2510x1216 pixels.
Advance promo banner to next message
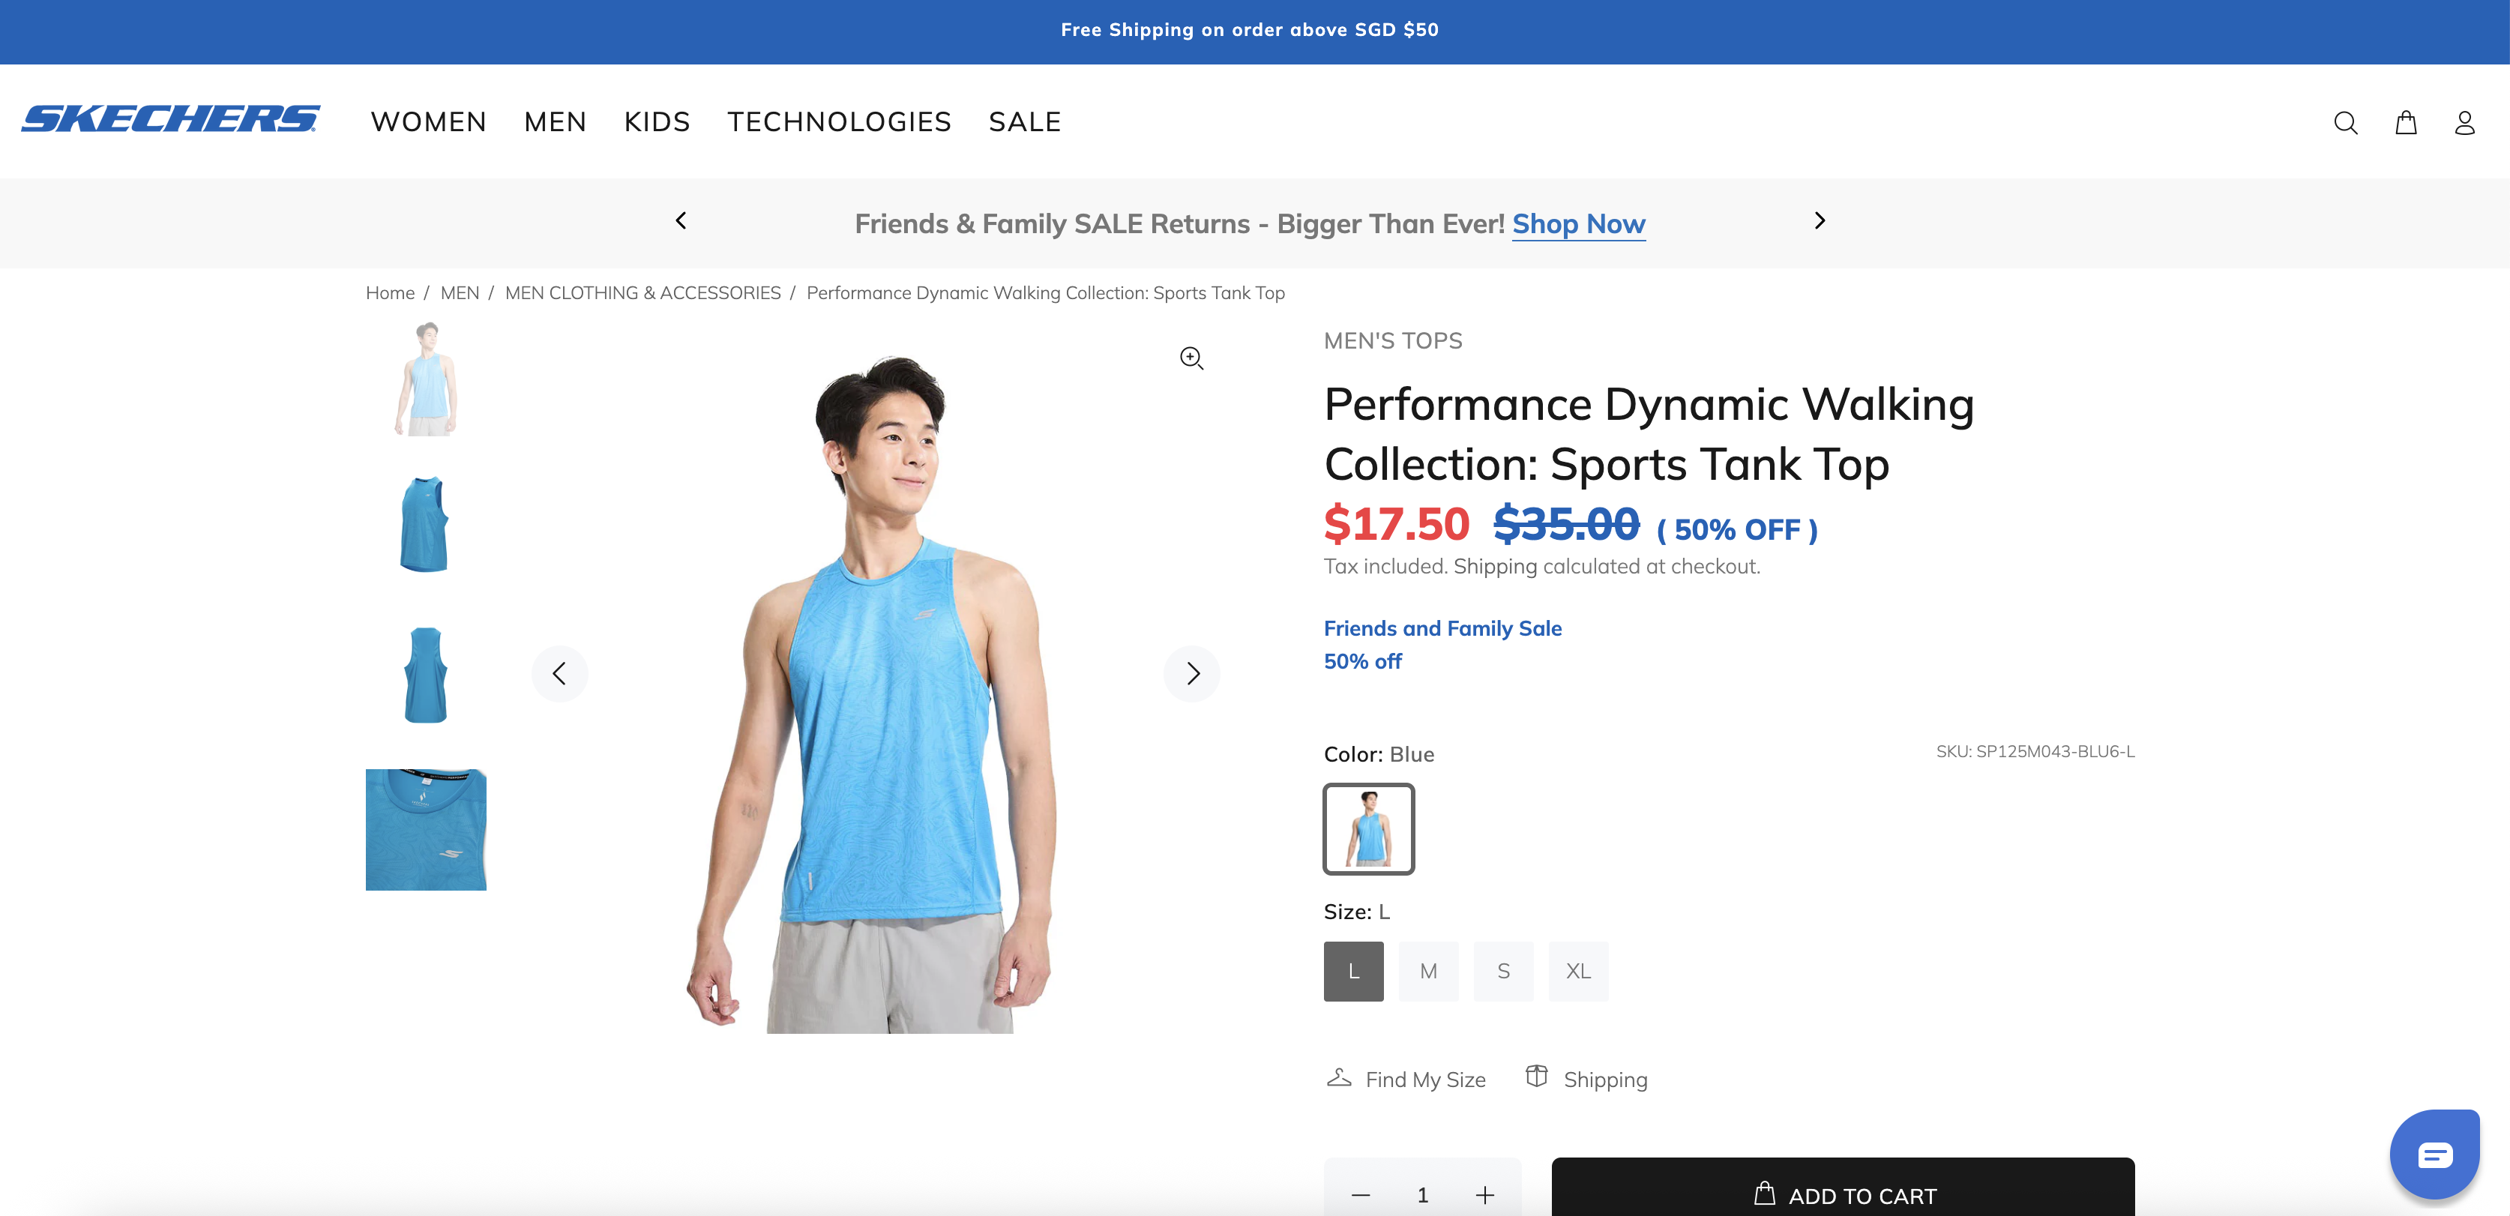(1820, 221)
